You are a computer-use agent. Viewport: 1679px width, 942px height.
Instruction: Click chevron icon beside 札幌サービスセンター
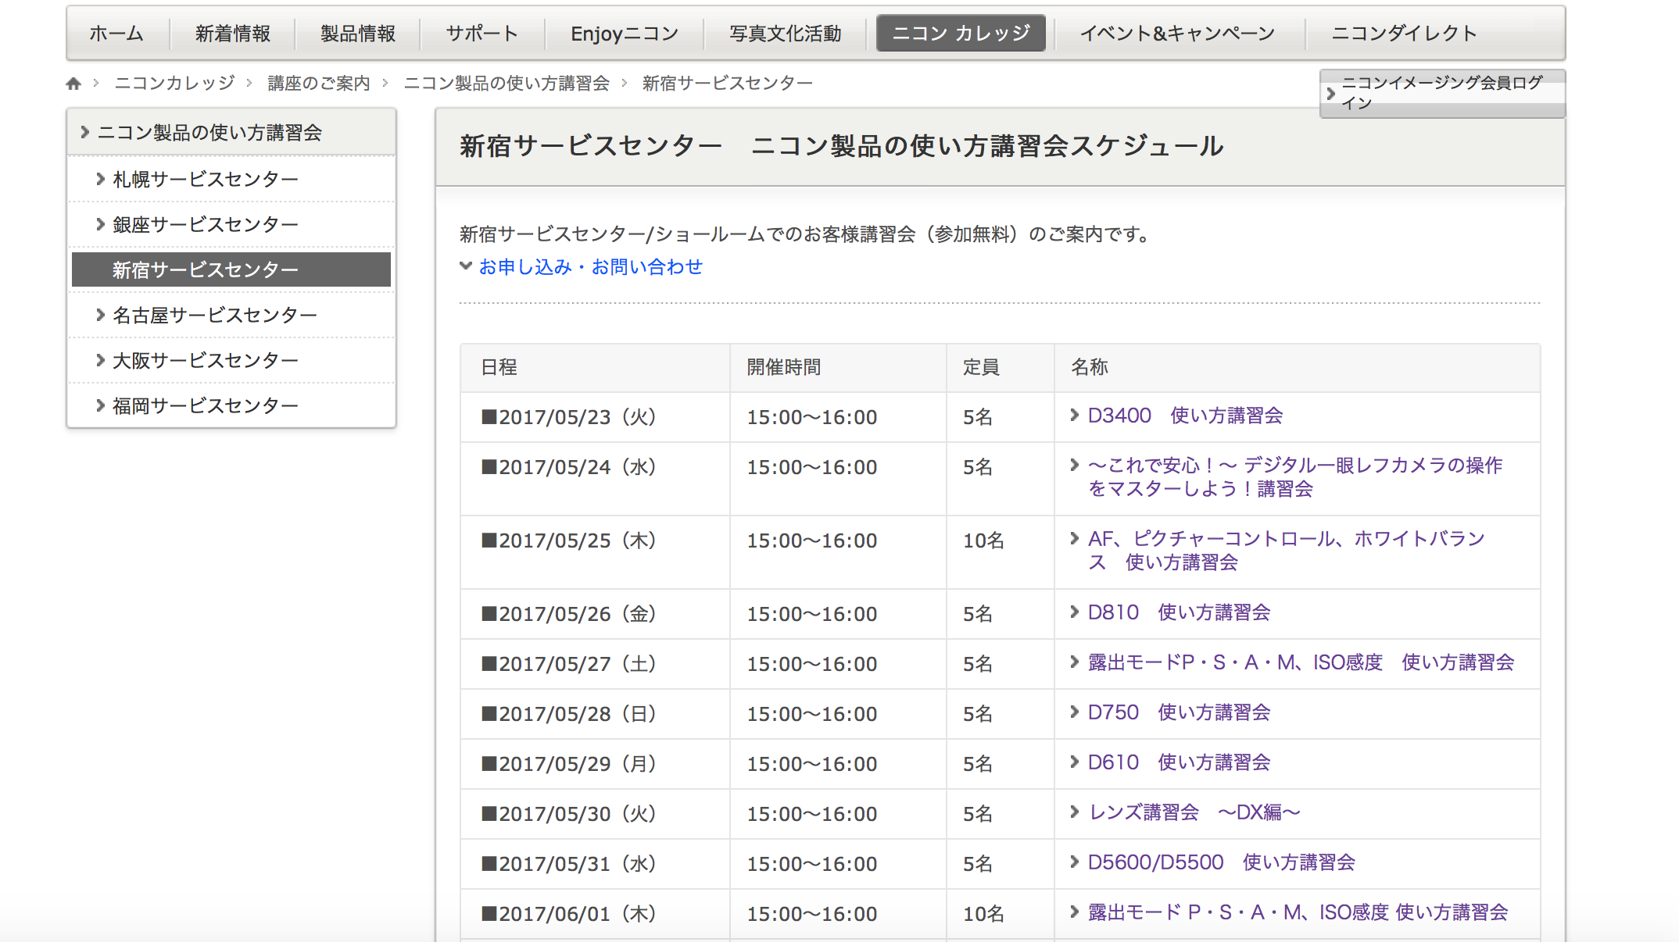click(100, 179)
